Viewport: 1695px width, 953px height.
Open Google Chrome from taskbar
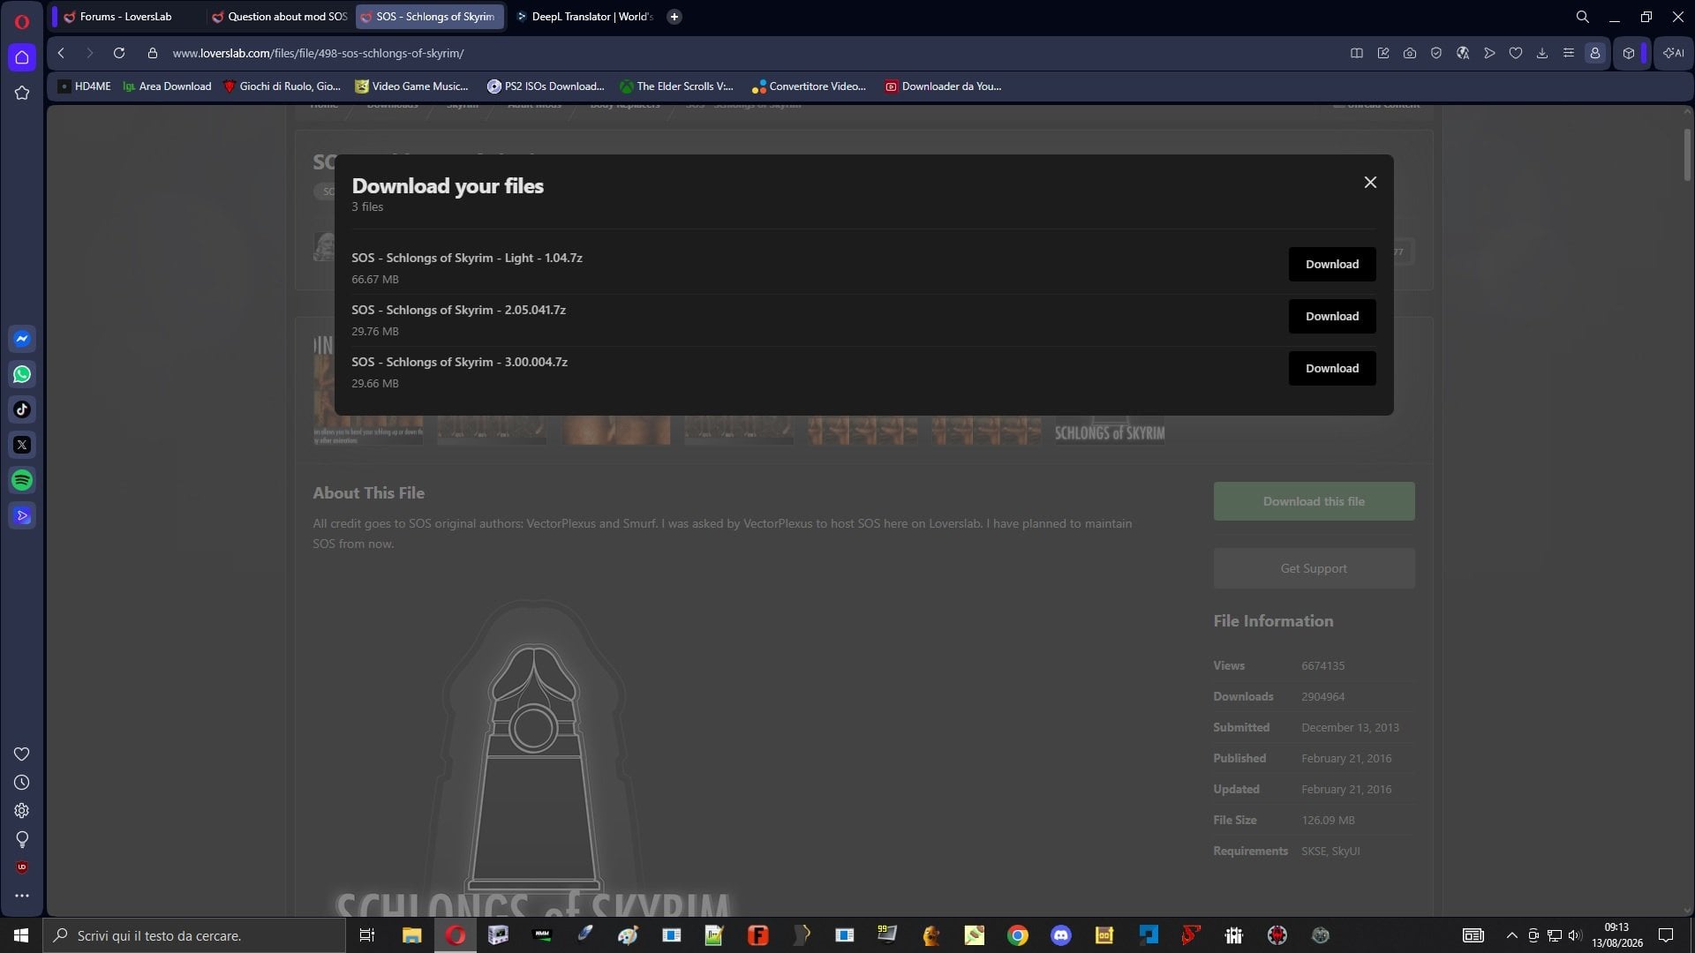pos(1018,935)
